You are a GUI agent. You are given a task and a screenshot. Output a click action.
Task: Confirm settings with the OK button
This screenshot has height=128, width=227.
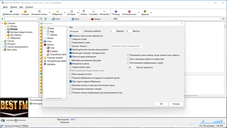pyautogui.click(x=161, y=104)
